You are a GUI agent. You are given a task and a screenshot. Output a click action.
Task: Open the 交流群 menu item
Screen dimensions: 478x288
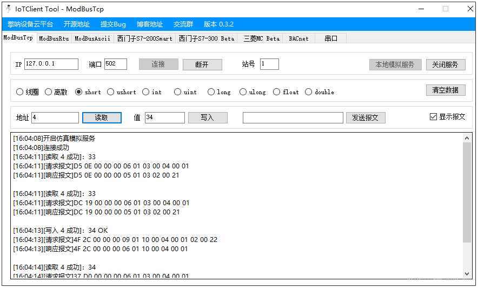[x=183, y=24]
